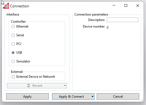Click the Device number value
The image size is (146, 105).
pos(108,28)
